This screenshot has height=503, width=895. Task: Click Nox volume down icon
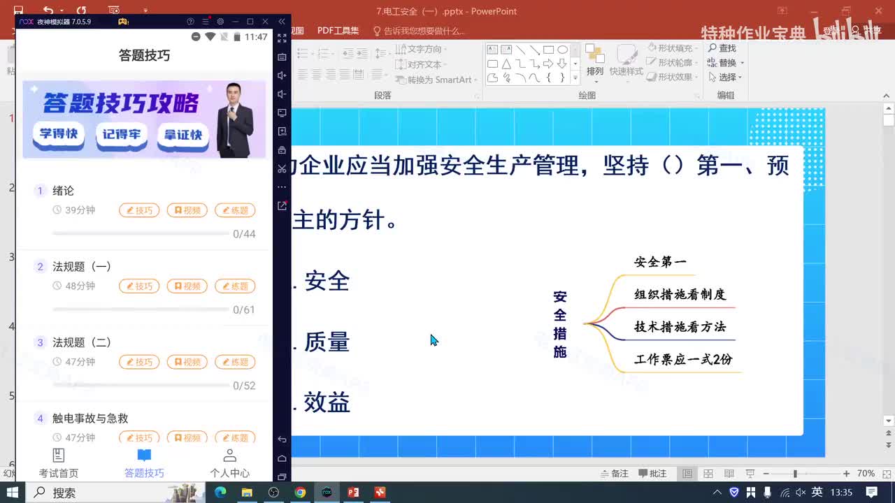(282, 94)
